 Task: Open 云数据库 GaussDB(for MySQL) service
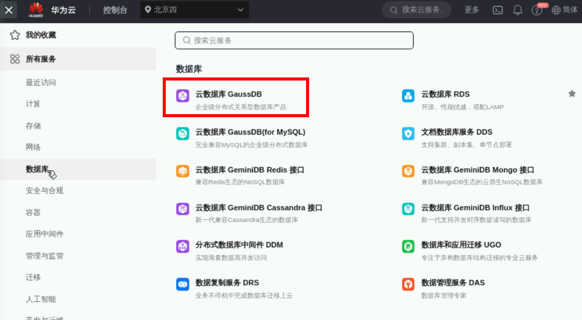point(250,132)
